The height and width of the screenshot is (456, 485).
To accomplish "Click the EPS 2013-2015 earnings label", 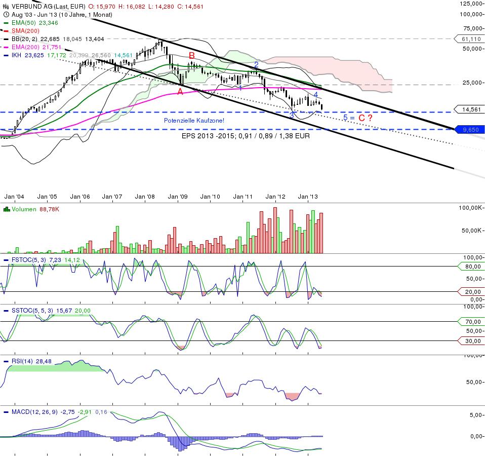I will (247, 136).
